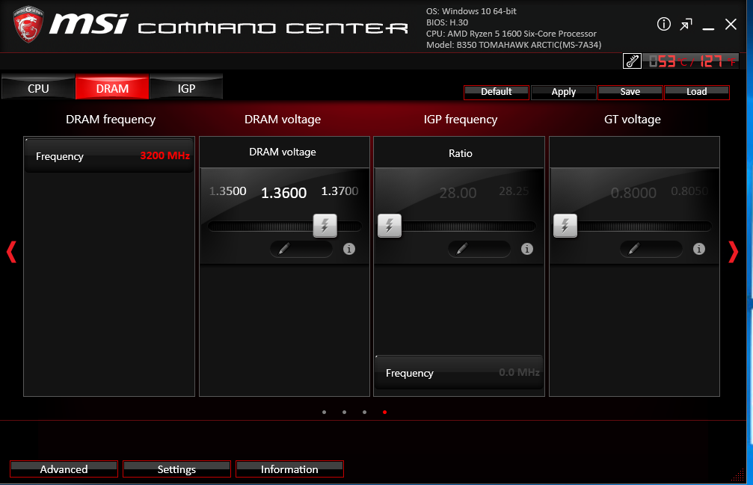Apply the current settings
This screenshot has height=485, width=753.
tap(563, 92)
